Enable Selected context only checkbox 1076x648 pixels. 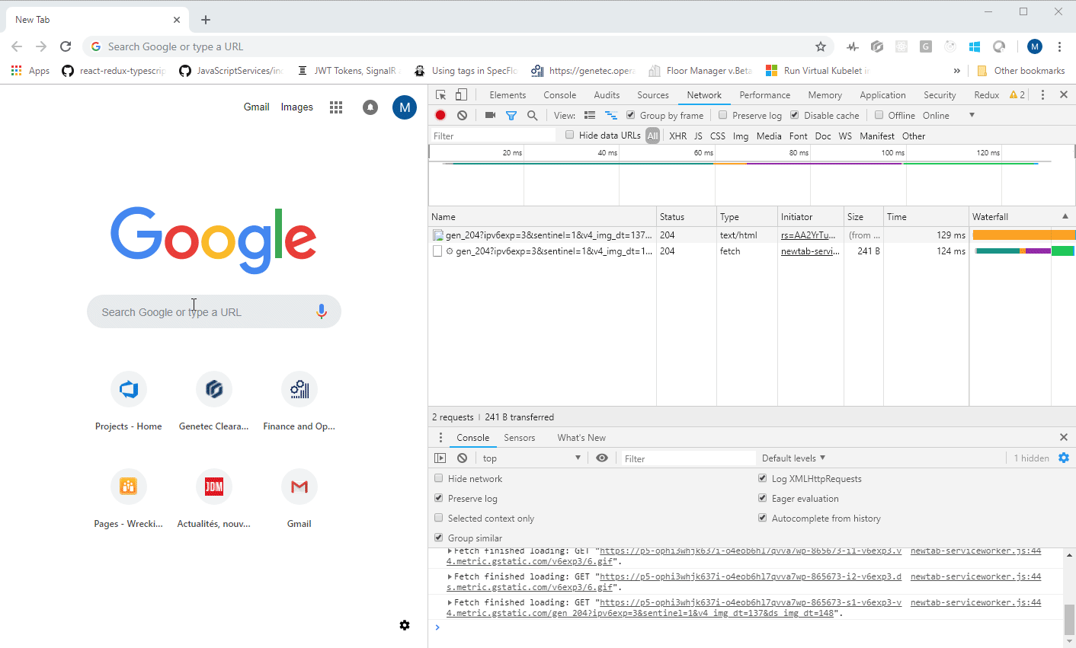point(438,518)
